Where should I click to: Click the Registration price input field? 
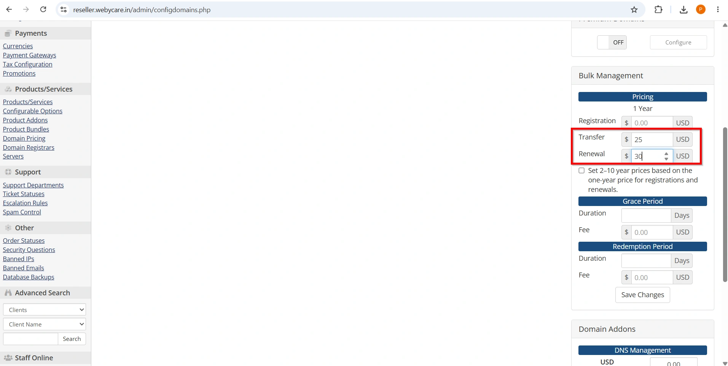652,123
